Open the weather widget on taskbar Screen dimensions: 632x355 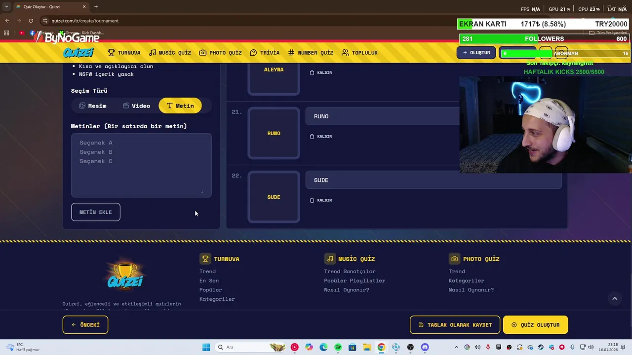click(x=23, y=347)
